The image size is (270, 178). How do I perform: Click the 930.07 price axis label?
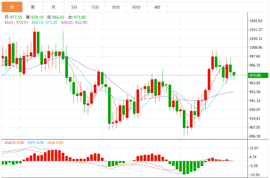[x=255, y=110]
